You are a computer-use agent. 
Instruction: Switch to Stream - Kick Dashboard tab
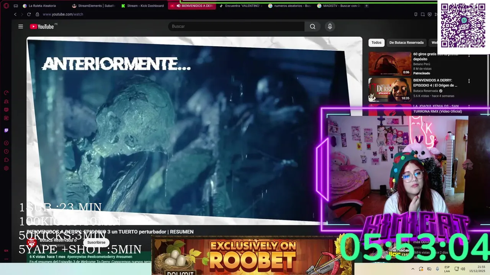(143, 6)
